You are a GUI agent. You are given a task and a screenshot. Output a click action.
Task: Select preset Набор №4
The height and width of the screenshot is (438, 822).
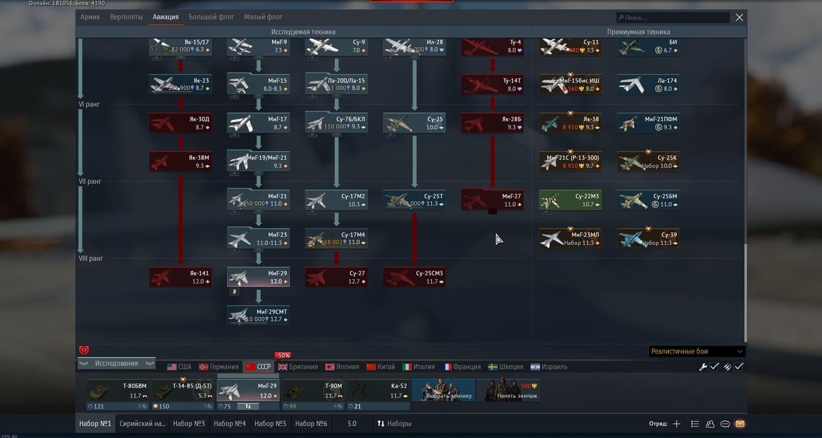(230, 424)
